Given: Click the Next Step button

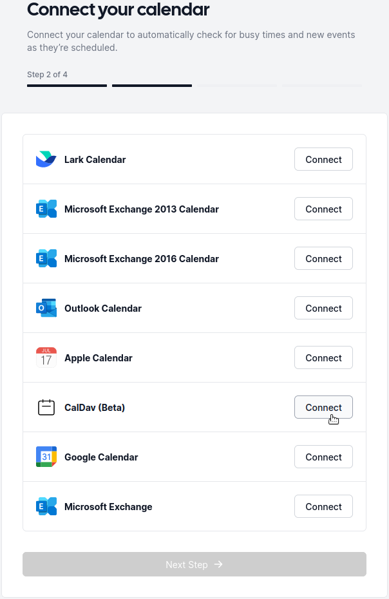Looking at the screenshot, I should pyautogui.click(x=194, y=564).
